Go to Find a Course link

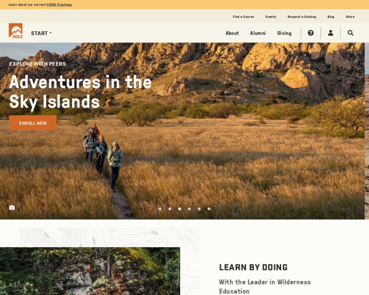[x=244, y=17]
